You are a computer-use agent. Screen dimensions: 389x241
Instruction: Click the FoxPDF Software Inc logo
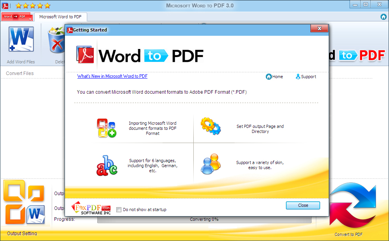(x=91, y=208)
